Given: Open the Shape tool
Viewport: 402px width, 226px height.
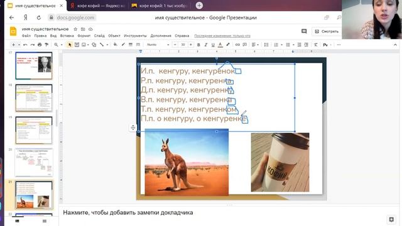Looking at the screenshot, I should point(94,45).
